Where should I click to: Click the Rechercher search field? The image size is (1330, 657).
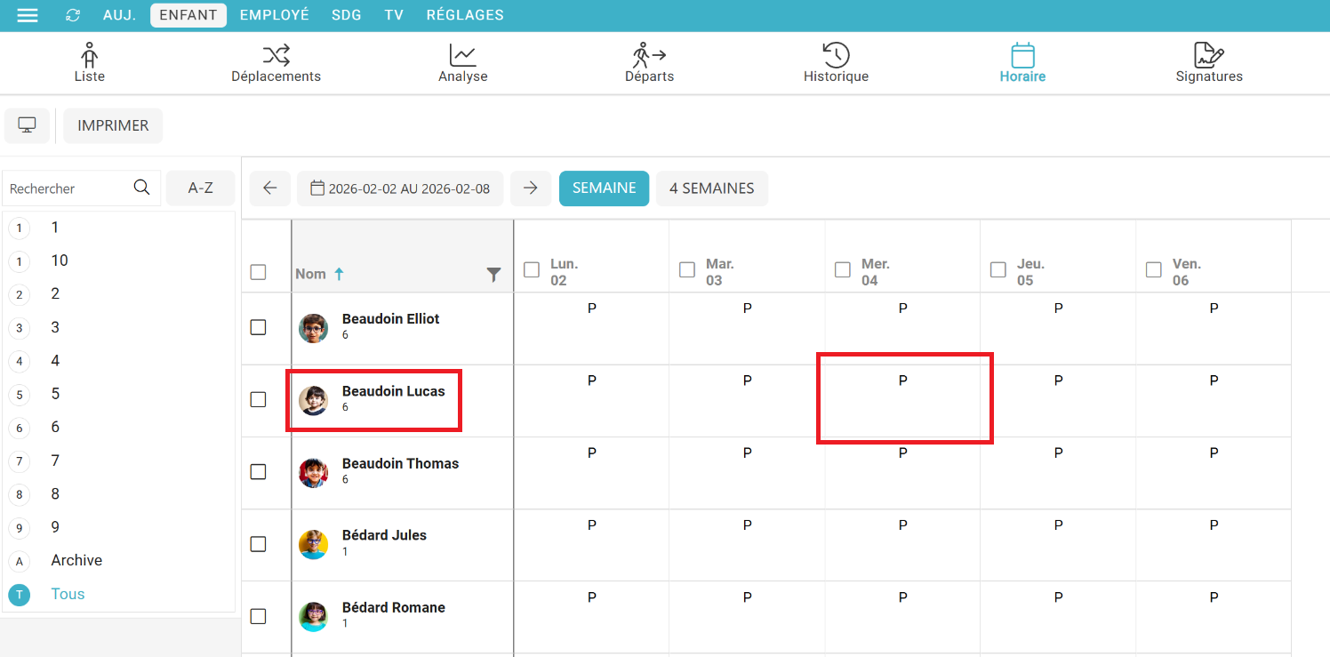click(x=67, y=188)
